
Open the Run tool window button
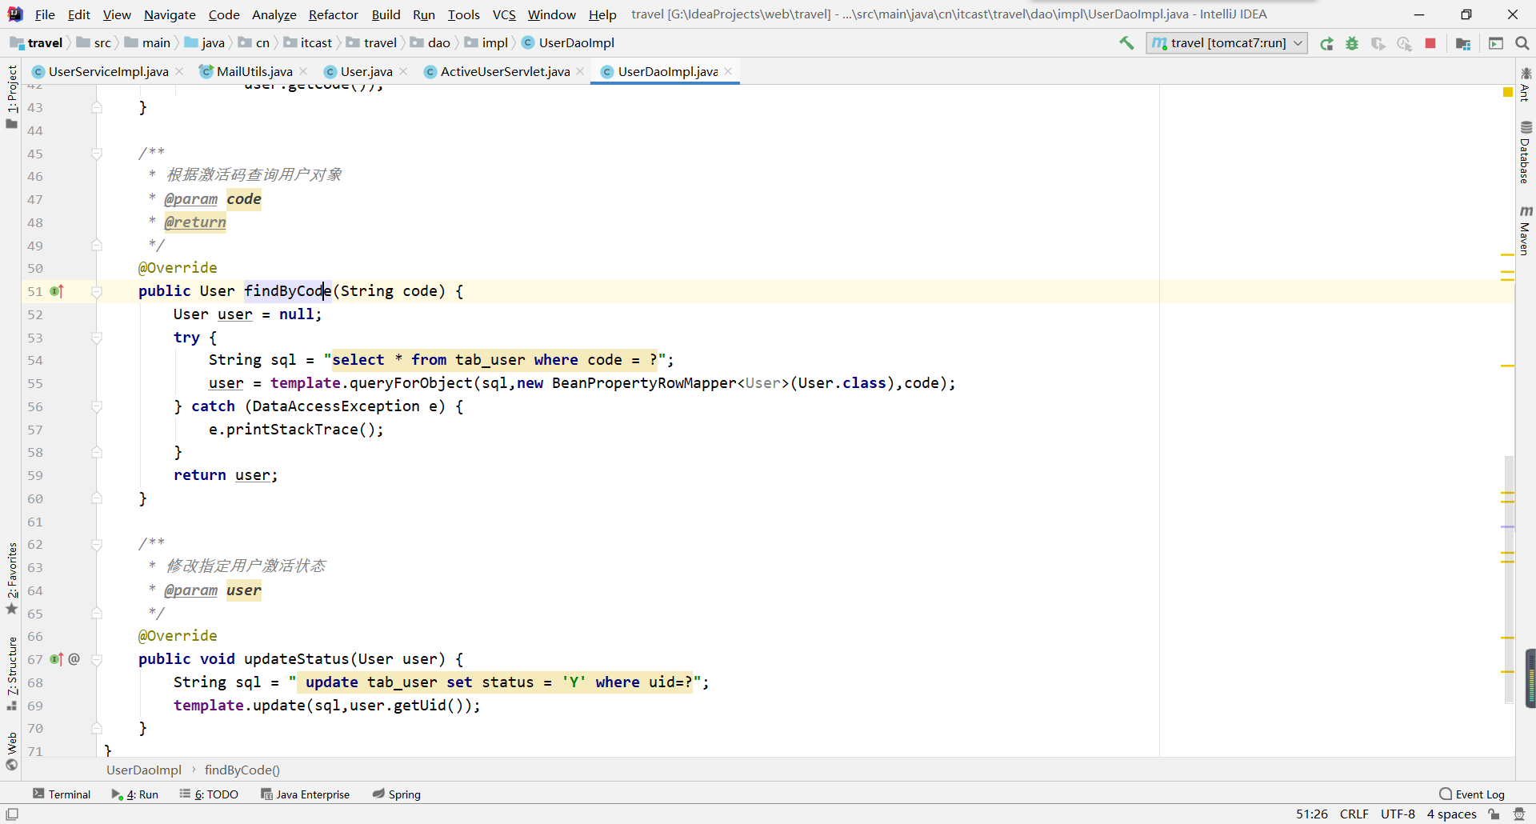pos(134,794)
